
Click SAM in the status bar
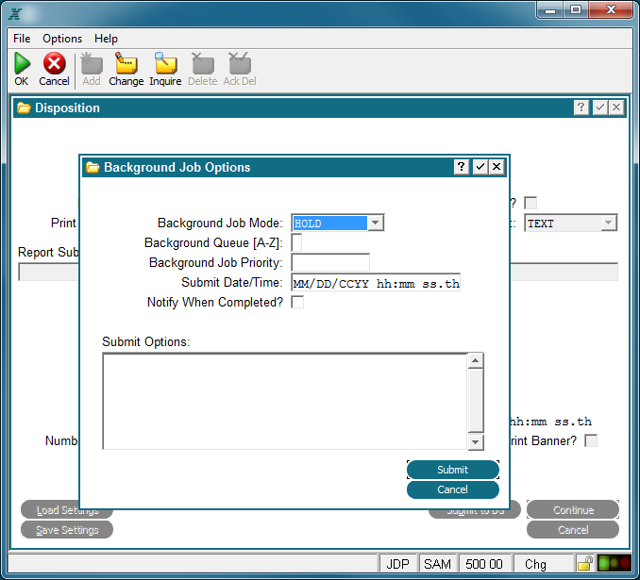coord(437,564)
